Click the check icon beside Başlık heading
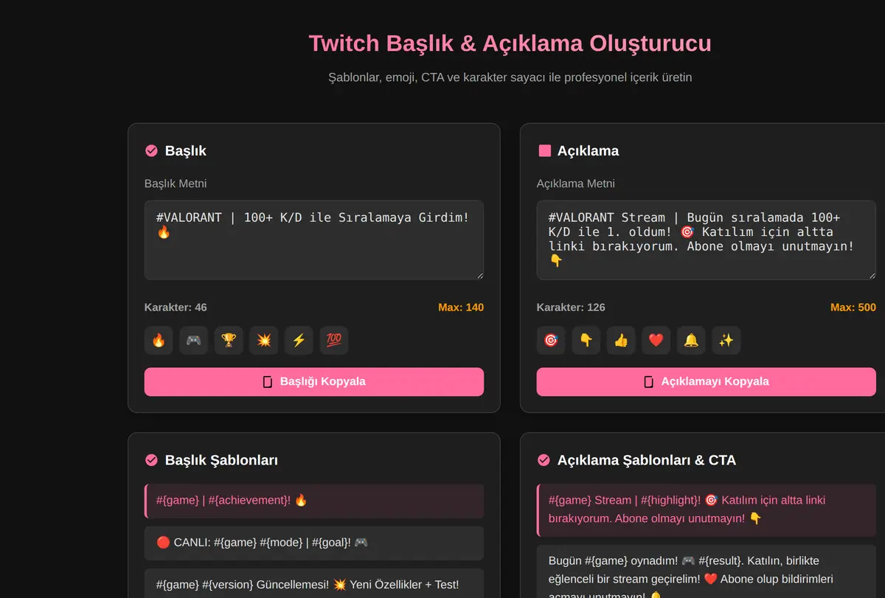 click(151, 150)
